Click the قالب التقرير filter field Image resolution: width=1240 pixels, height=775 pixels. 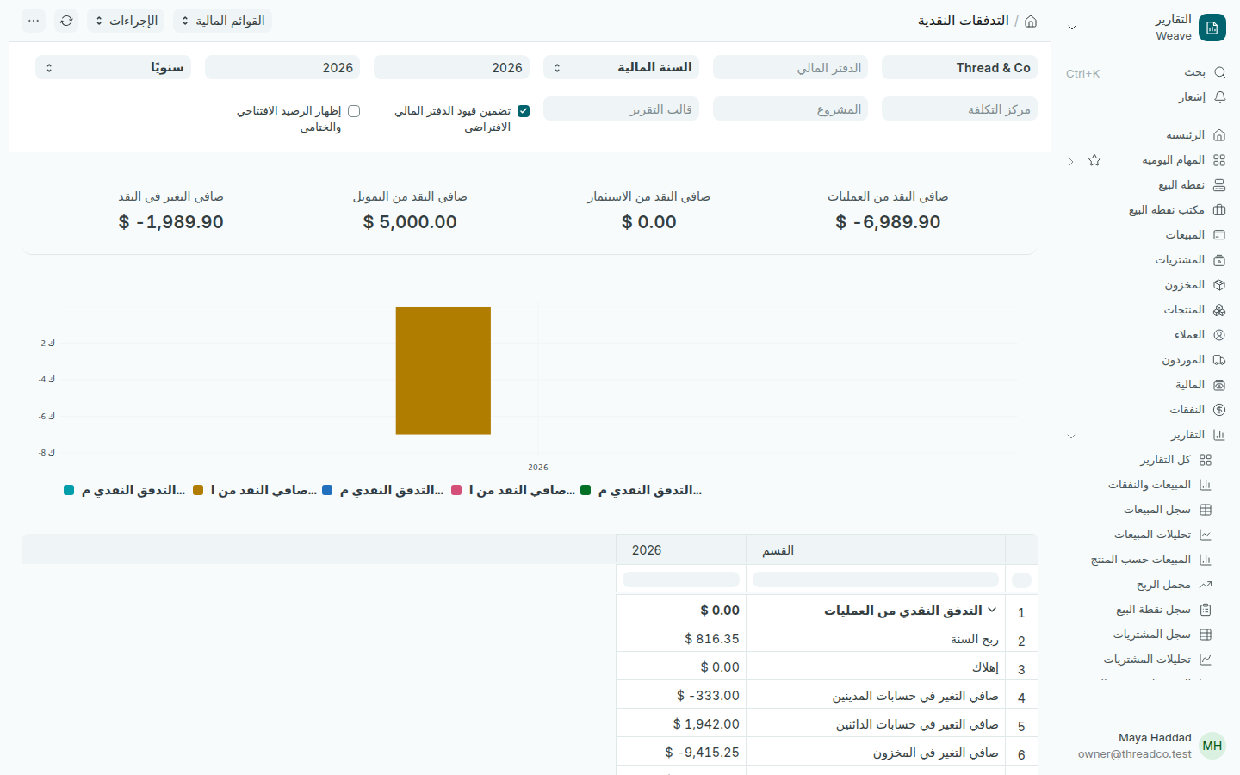coord(621,109)
